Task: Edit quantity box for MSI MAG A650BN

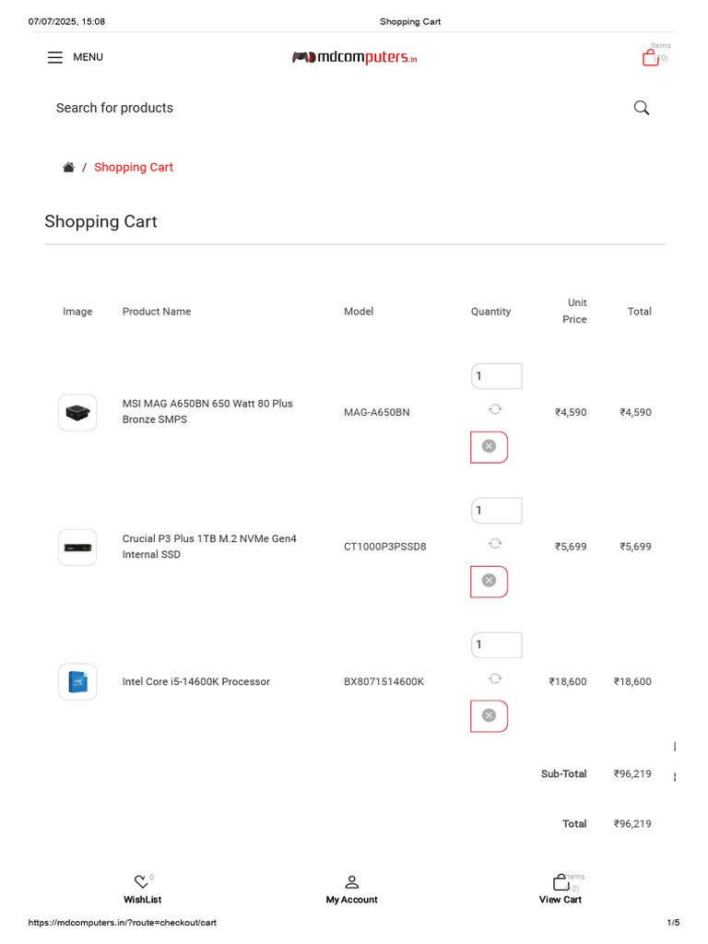Action: 497,376
